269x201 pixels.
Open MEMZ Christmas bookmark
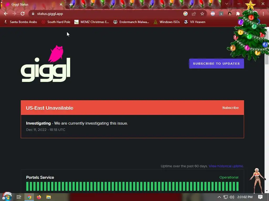pyautogui.click(x=92, y=22)
